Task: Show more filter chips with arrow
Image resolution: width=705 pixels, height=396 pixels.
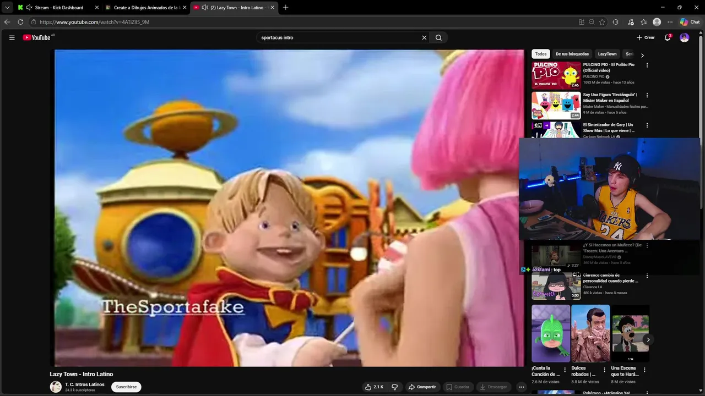Action: tap(642, 55)
